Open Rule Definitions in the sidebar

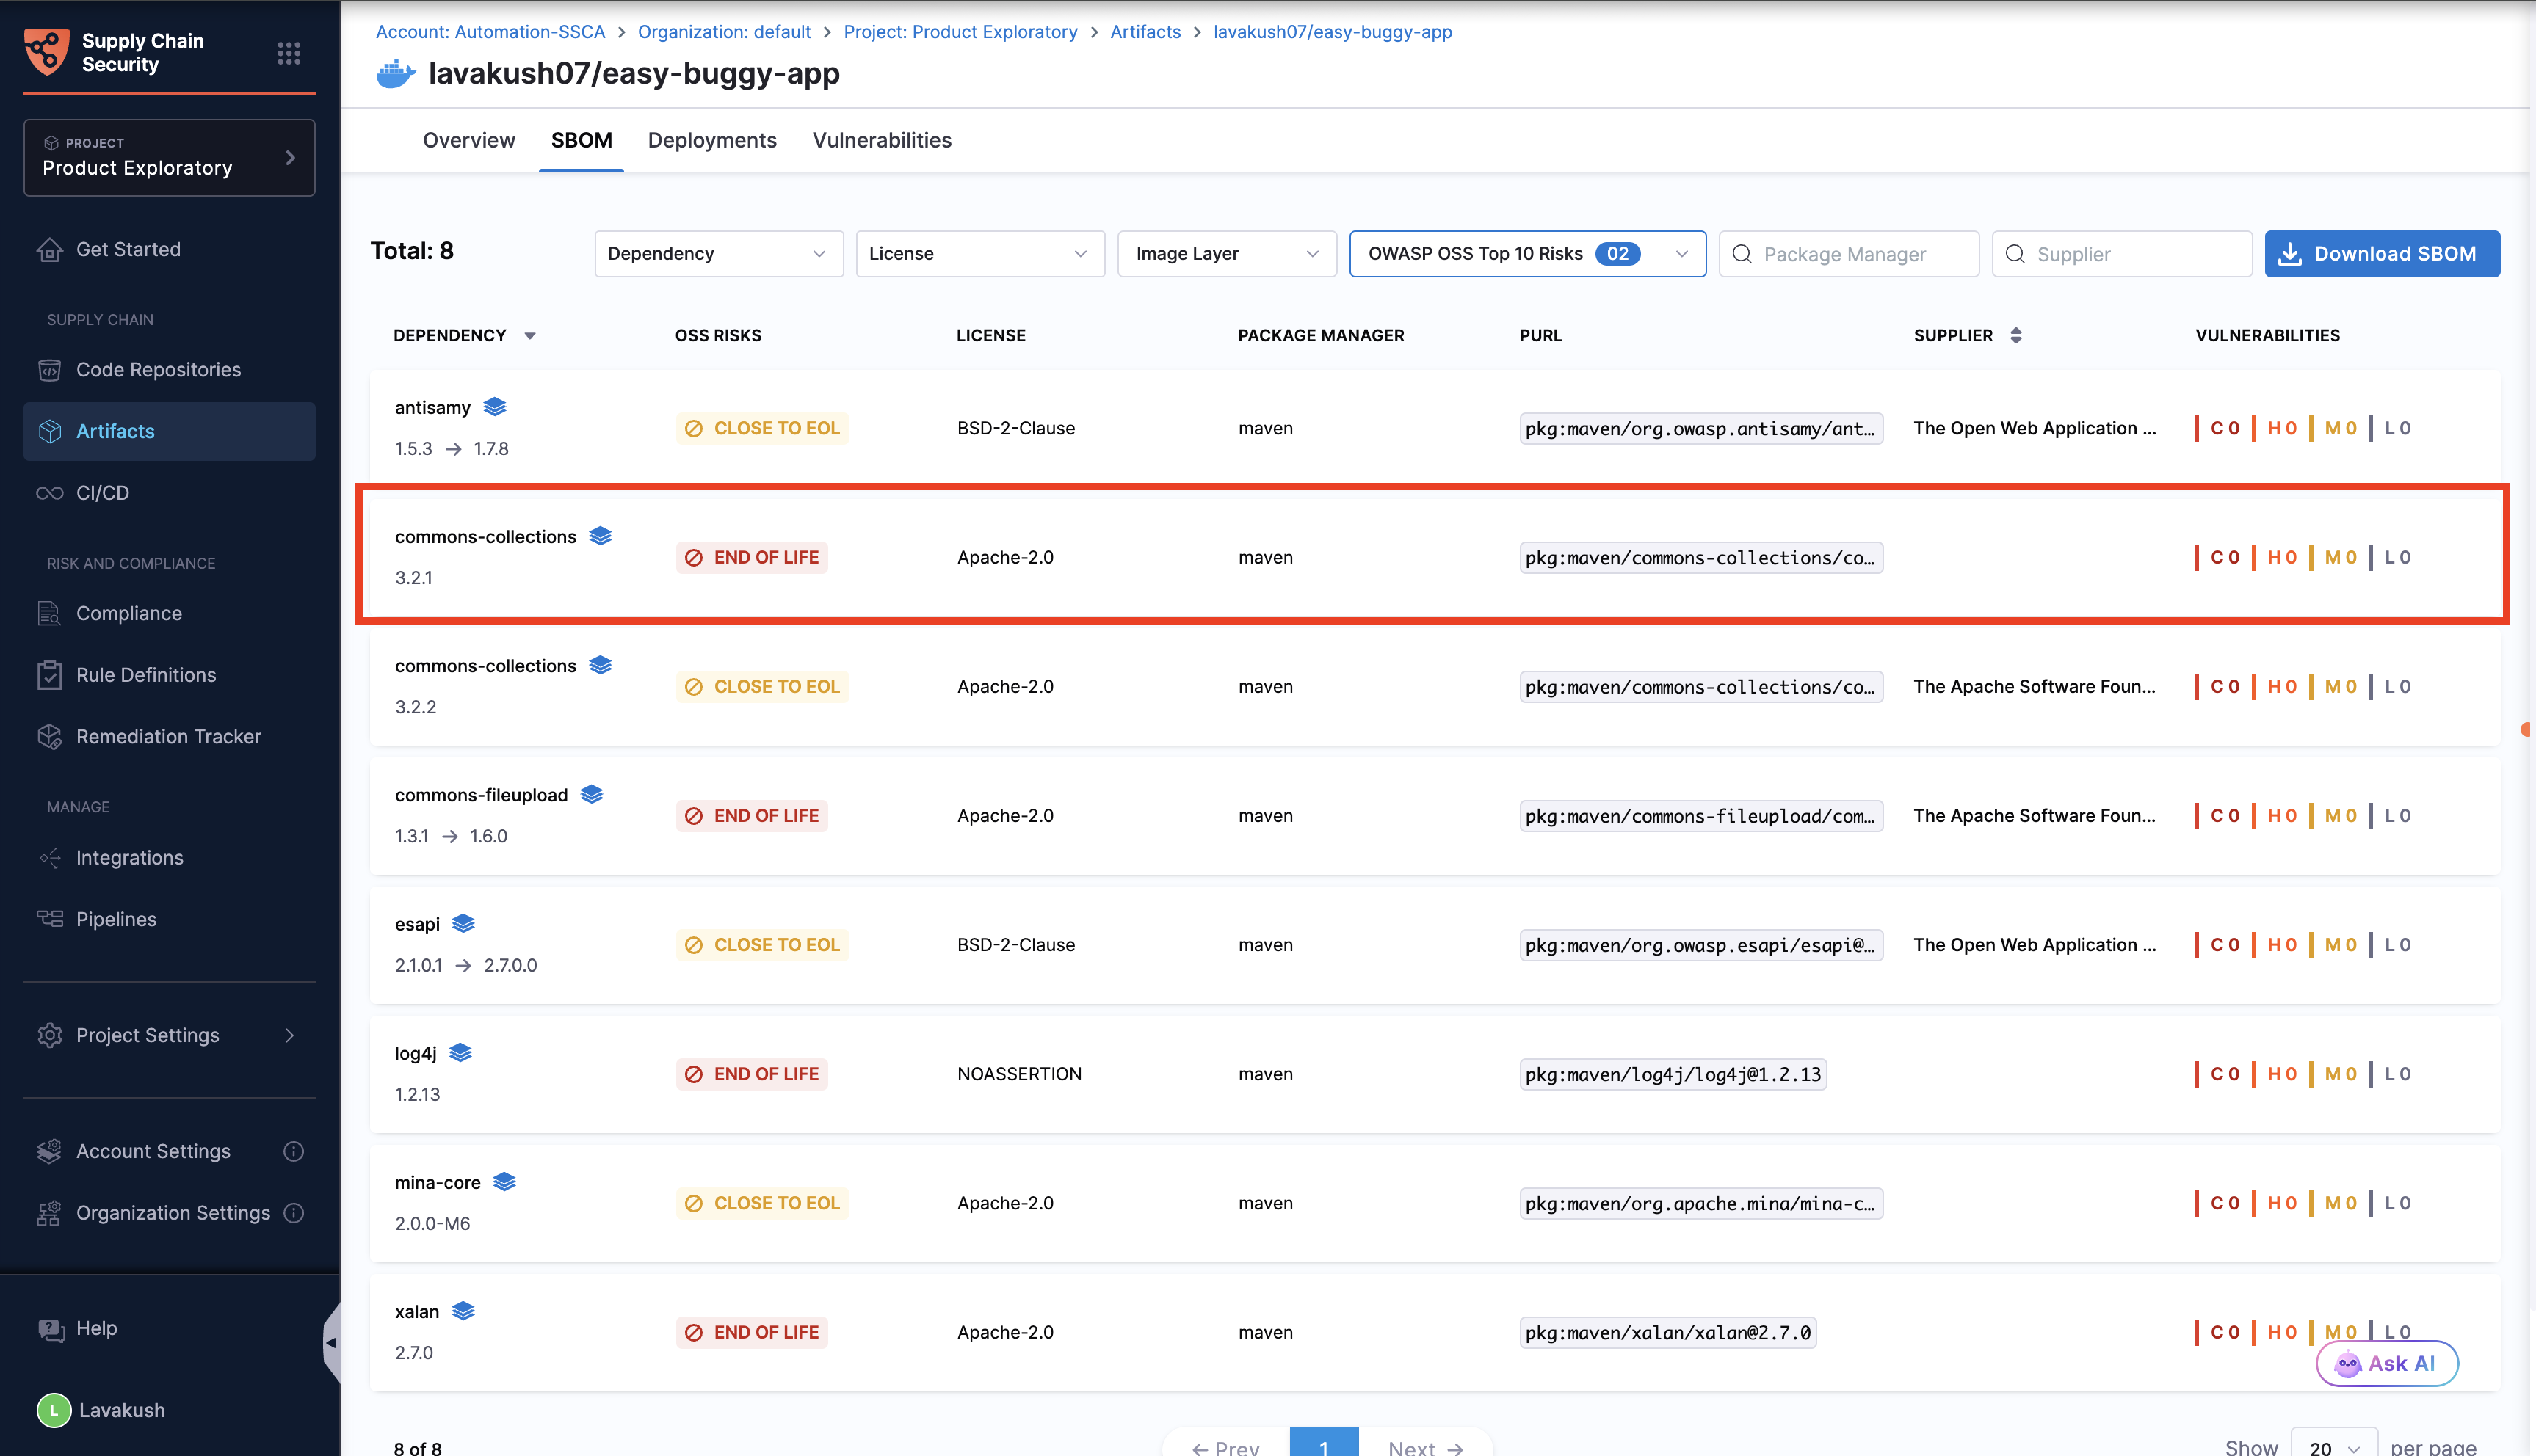146,675
